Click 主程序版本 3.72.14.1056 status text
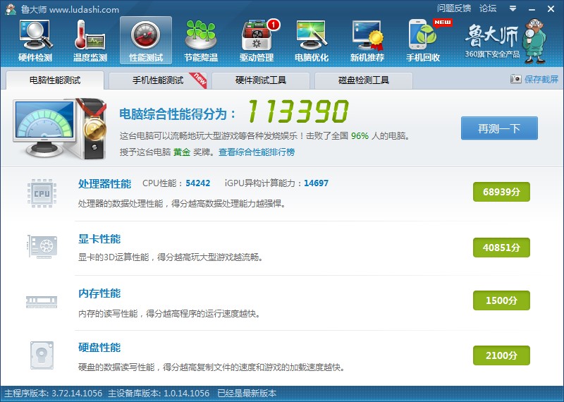Image resolution: width=564 pixels, height=402 pixels. (54, 394)
